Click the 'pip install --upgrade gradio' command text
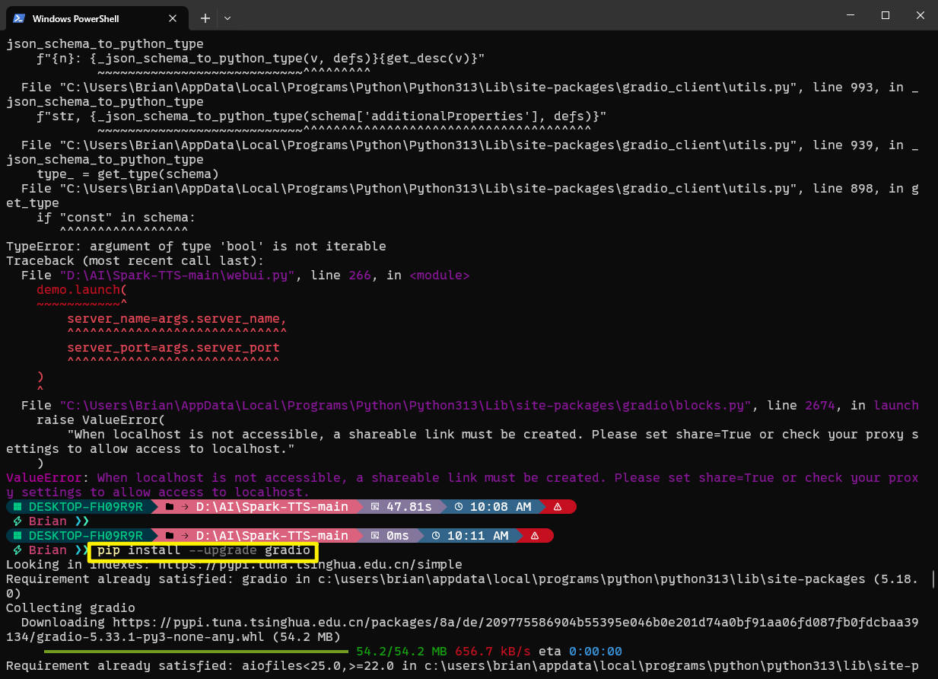 [x=204, y=550]
